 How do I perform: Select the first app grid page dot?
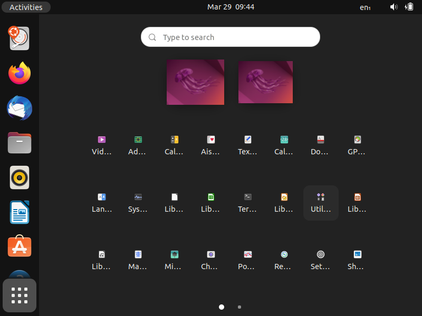coord(222,307)
